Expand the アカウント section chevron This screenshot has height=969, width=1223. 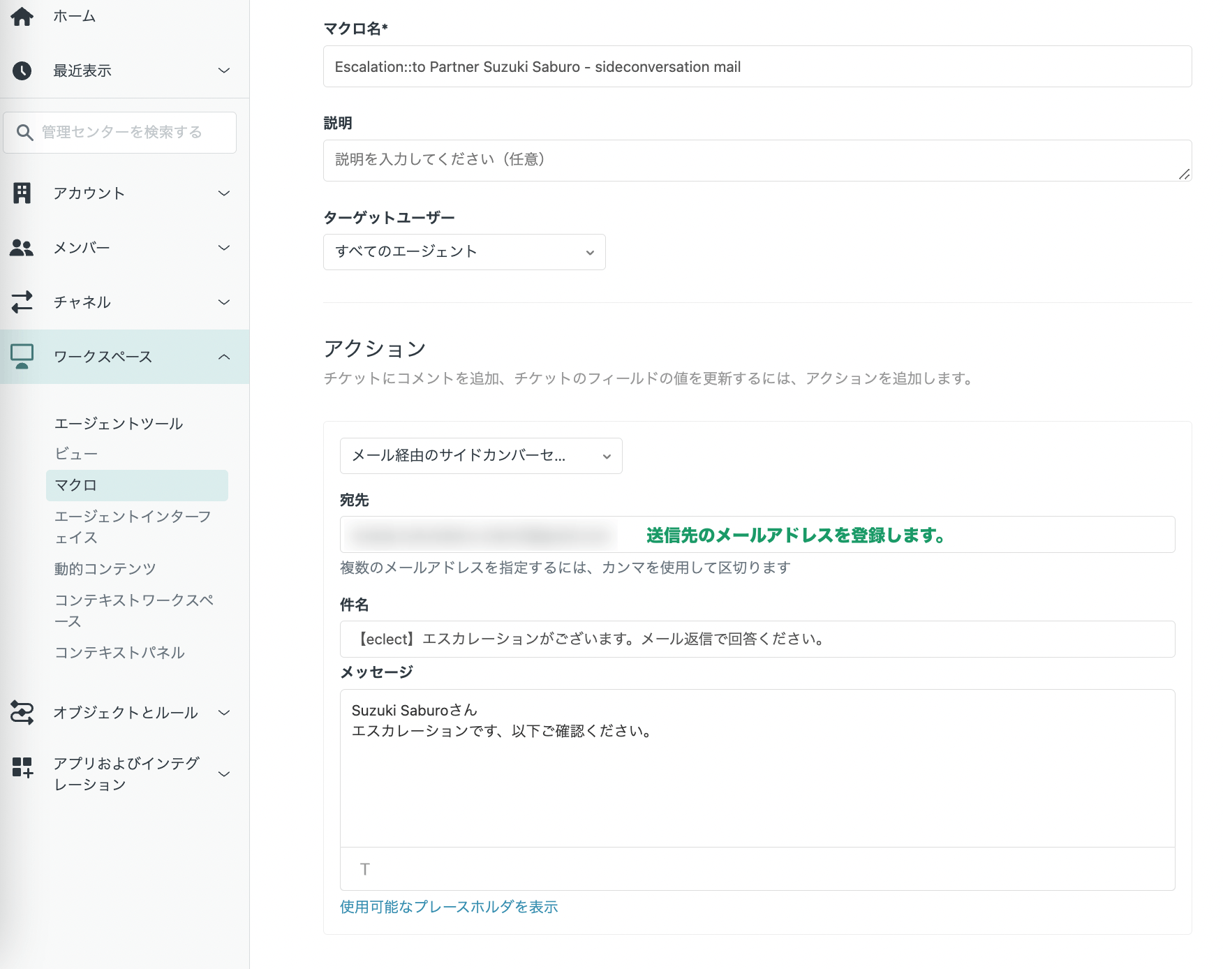point(224,193)
